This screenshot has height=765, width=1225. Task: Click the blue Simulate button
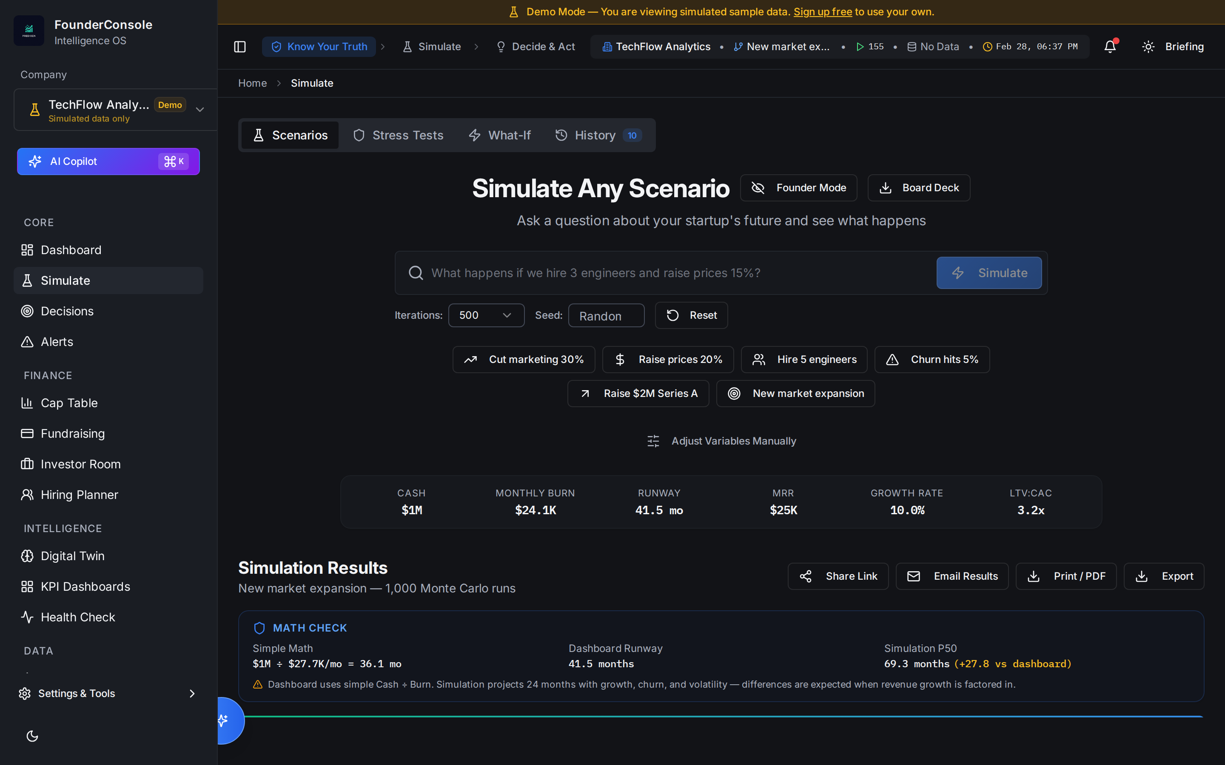(x=989, y=273)
